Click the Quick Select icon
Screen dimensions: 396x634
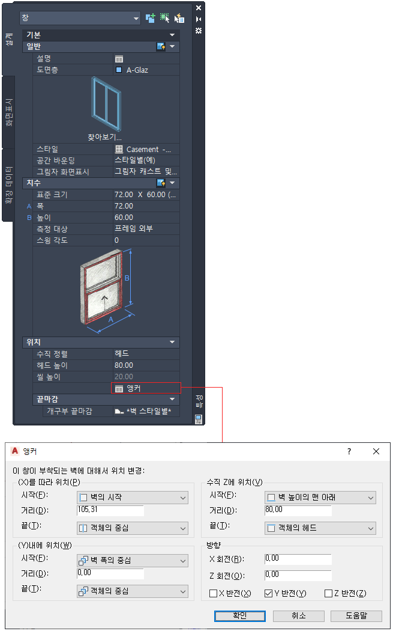point(179,18)
